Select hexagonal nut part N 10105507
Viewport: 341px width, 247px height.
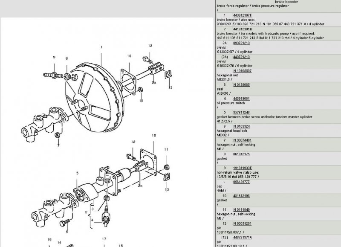[x=242, y=71]
